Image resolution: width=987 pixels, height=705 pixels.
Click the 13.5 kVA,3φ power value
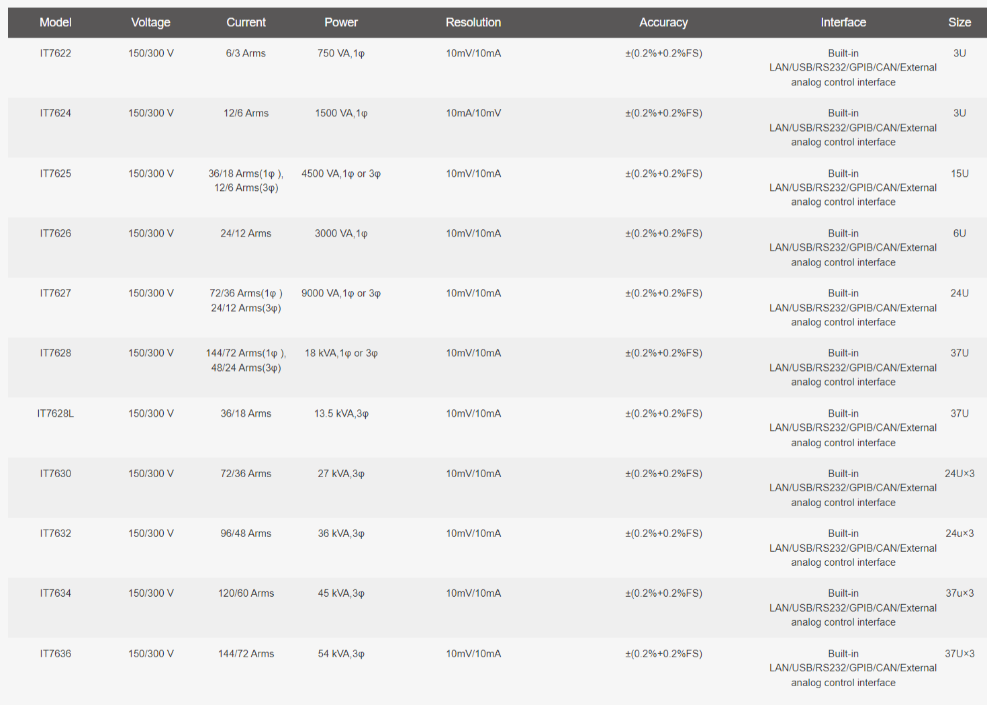341,413
